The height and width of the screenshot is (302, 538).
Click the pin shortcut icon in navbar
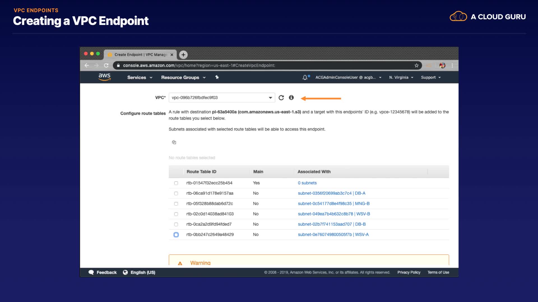[217, 77]
